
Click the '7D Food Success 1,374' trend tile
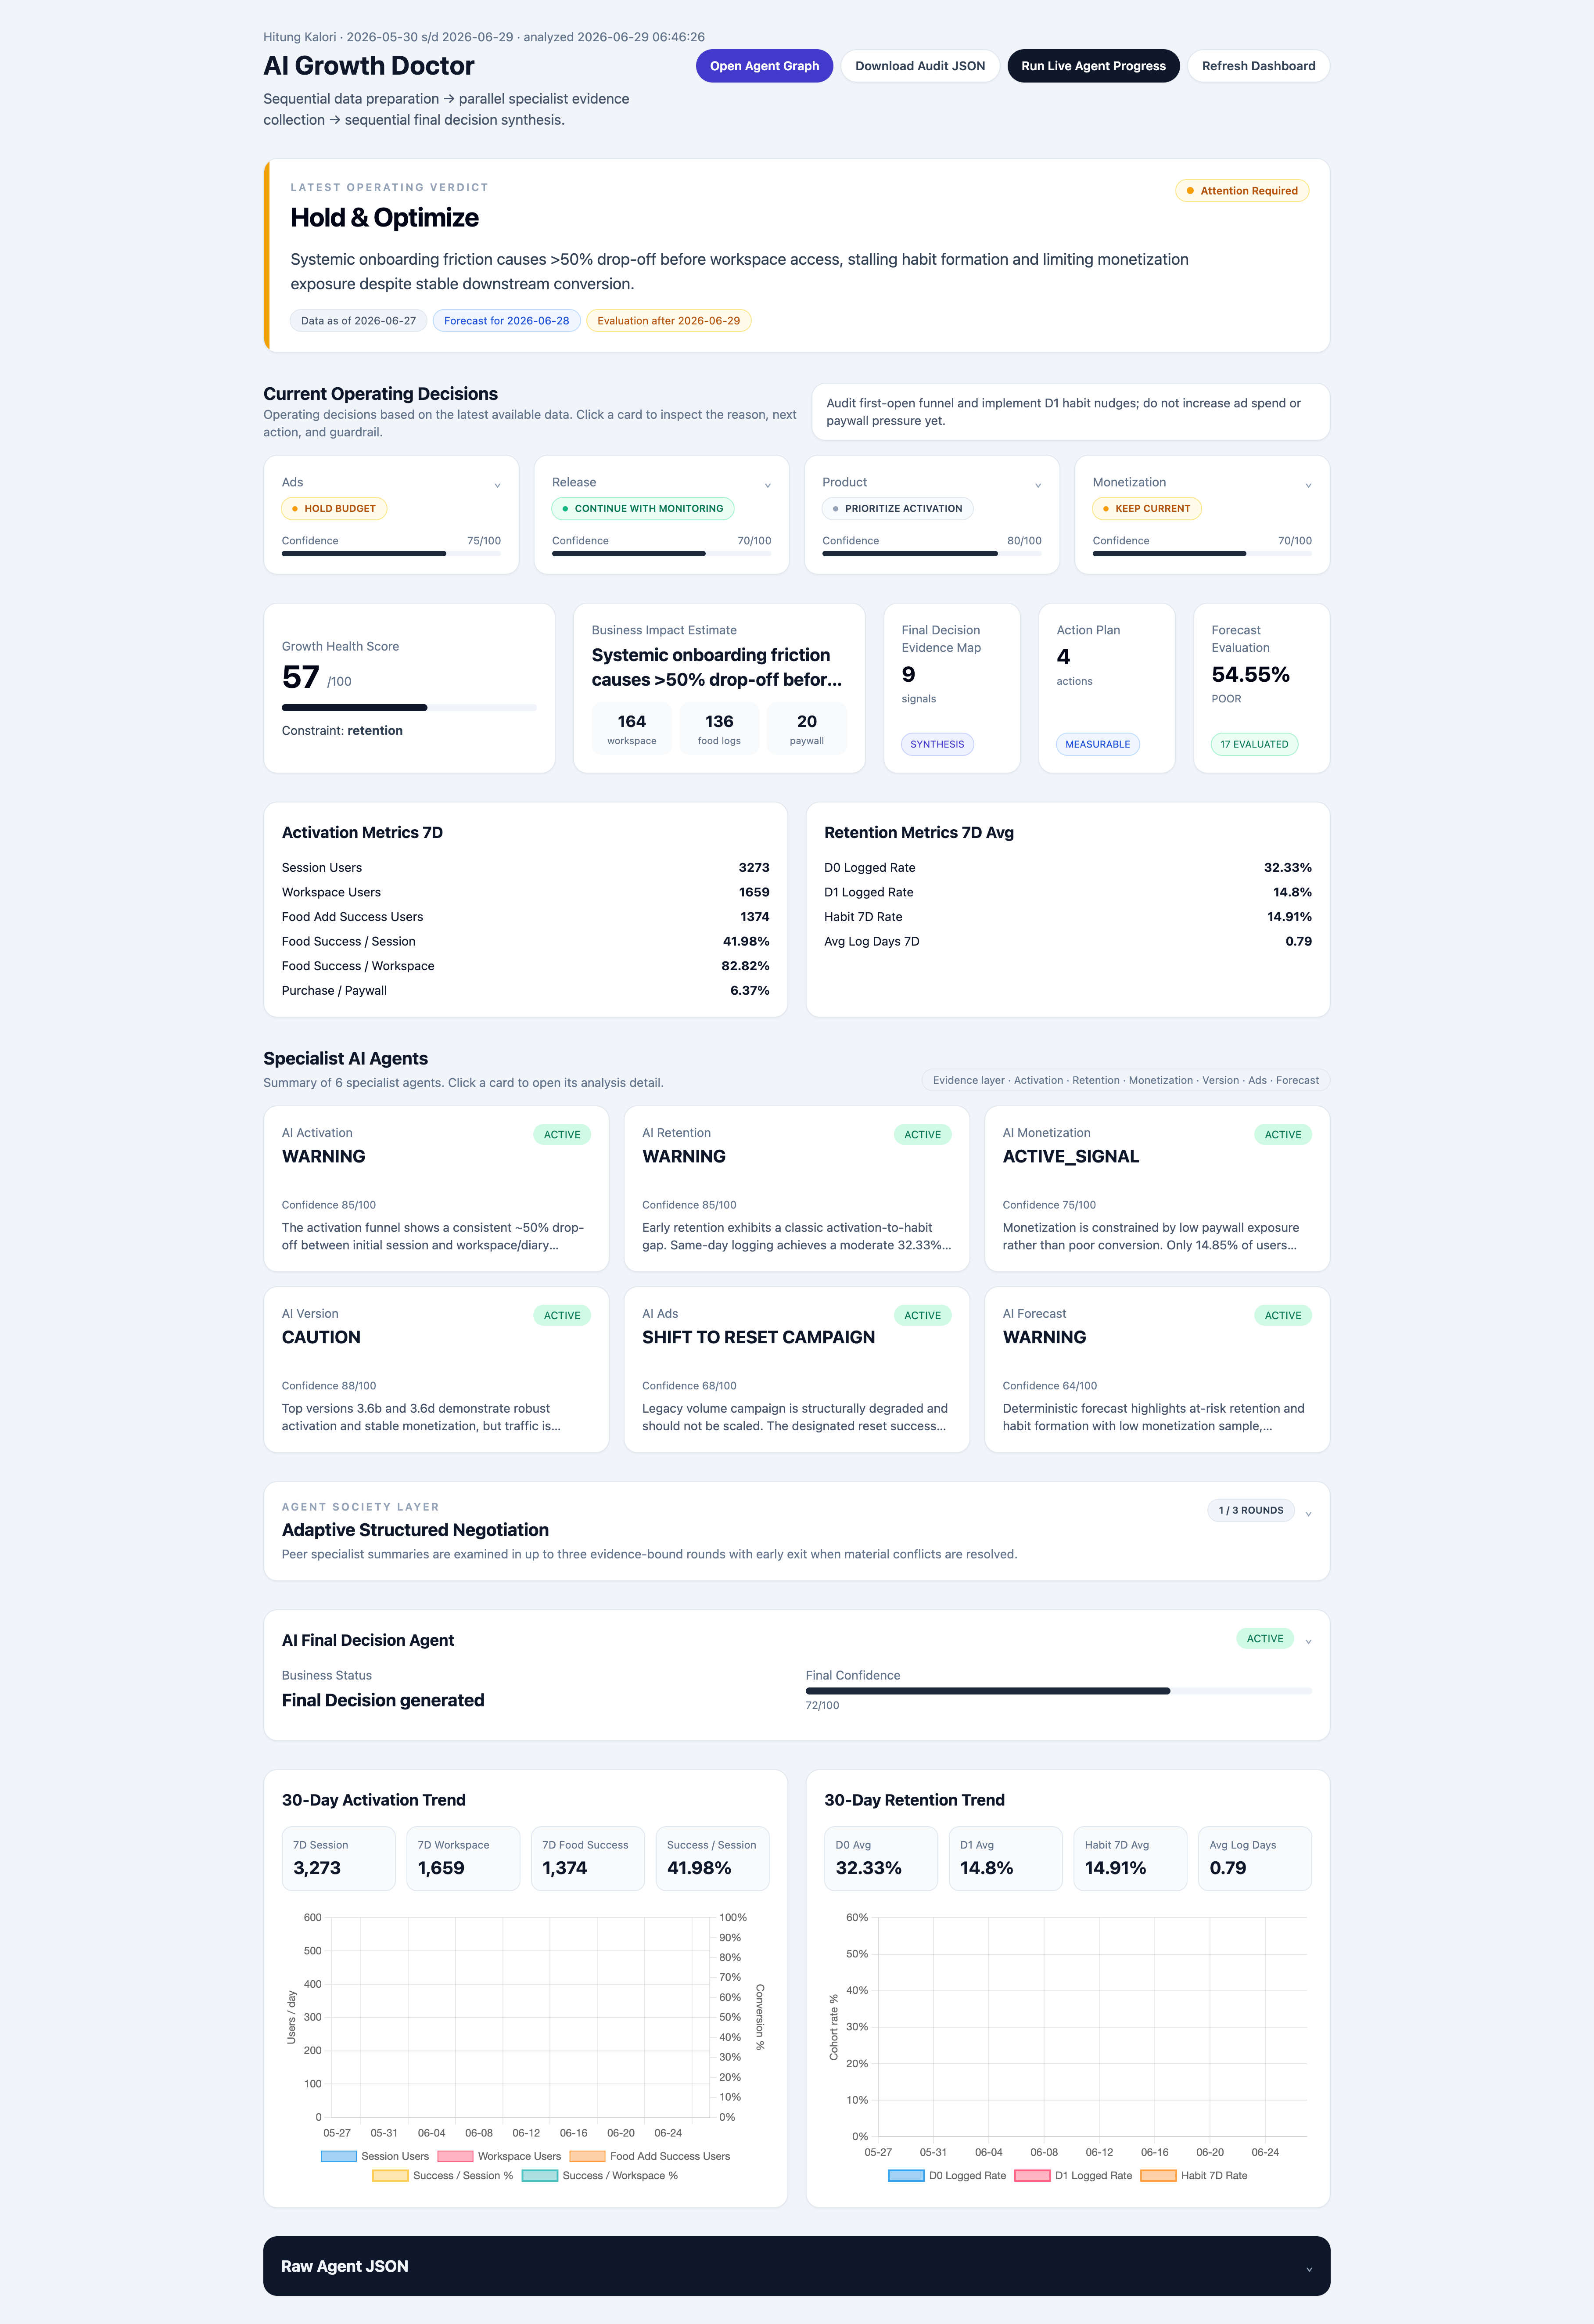point(588,1859)
